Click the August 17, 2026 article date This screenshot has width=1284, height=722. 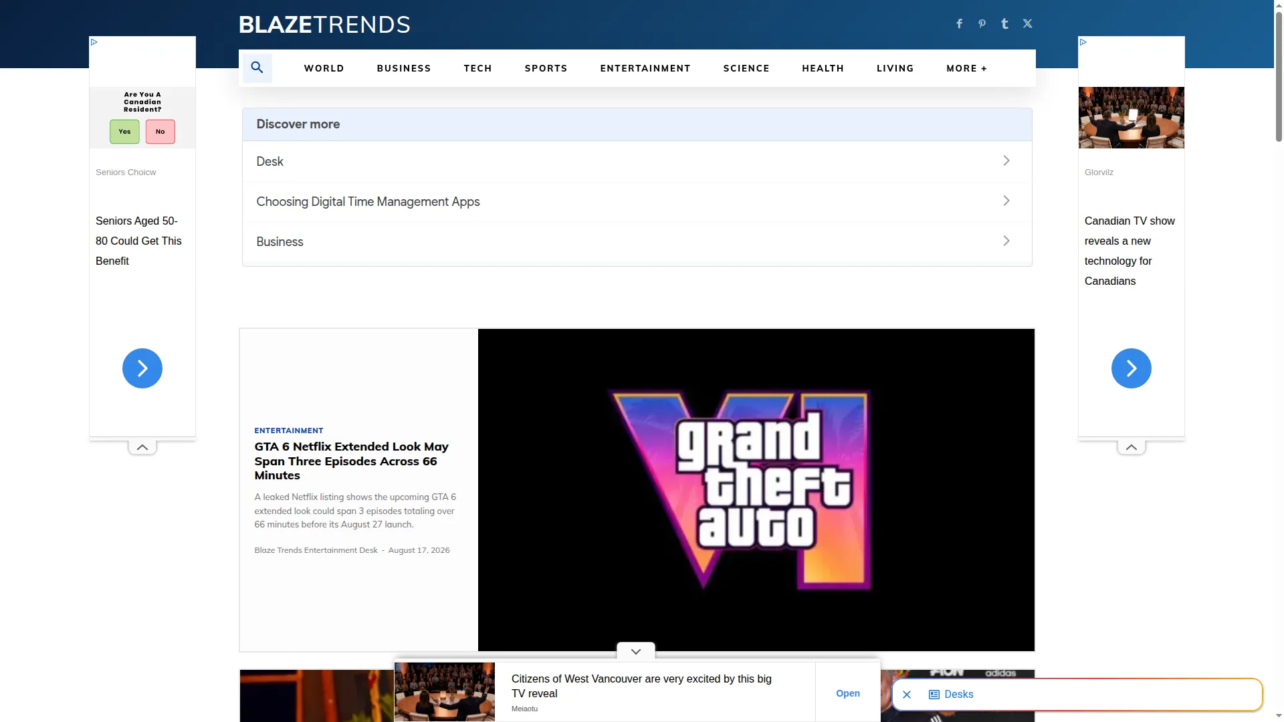[x=419, y=550]
